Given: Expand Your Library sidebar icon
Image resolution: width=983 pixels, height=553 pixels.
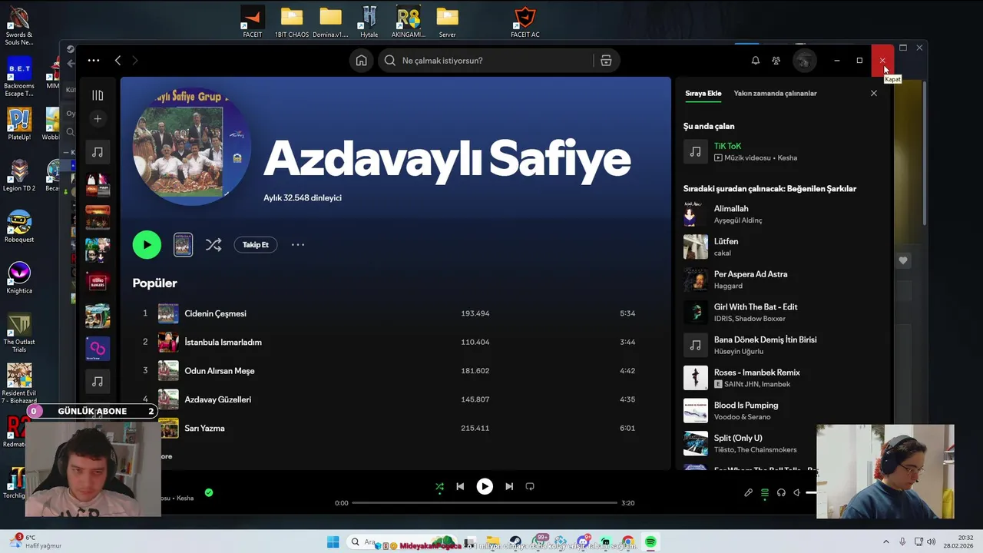Looking at the screenshot, I should pyautogui.click(x=98, y=95).
